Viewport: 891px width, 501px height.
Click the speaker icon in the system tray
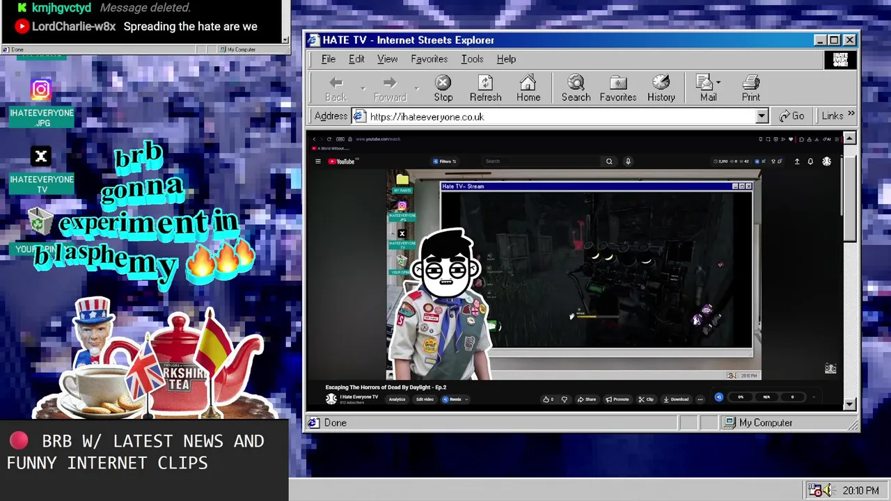click(830, 491)
